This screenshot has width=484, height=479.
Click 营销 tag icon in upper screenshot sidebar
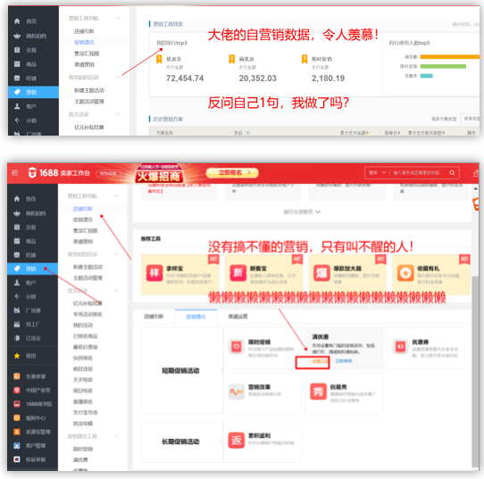(17, 92)
